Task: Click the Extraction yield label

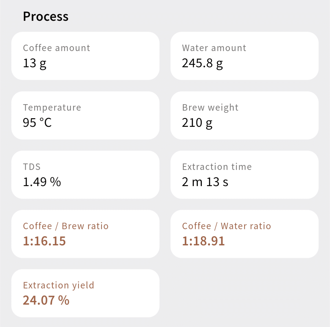Action: coord(58,285)
